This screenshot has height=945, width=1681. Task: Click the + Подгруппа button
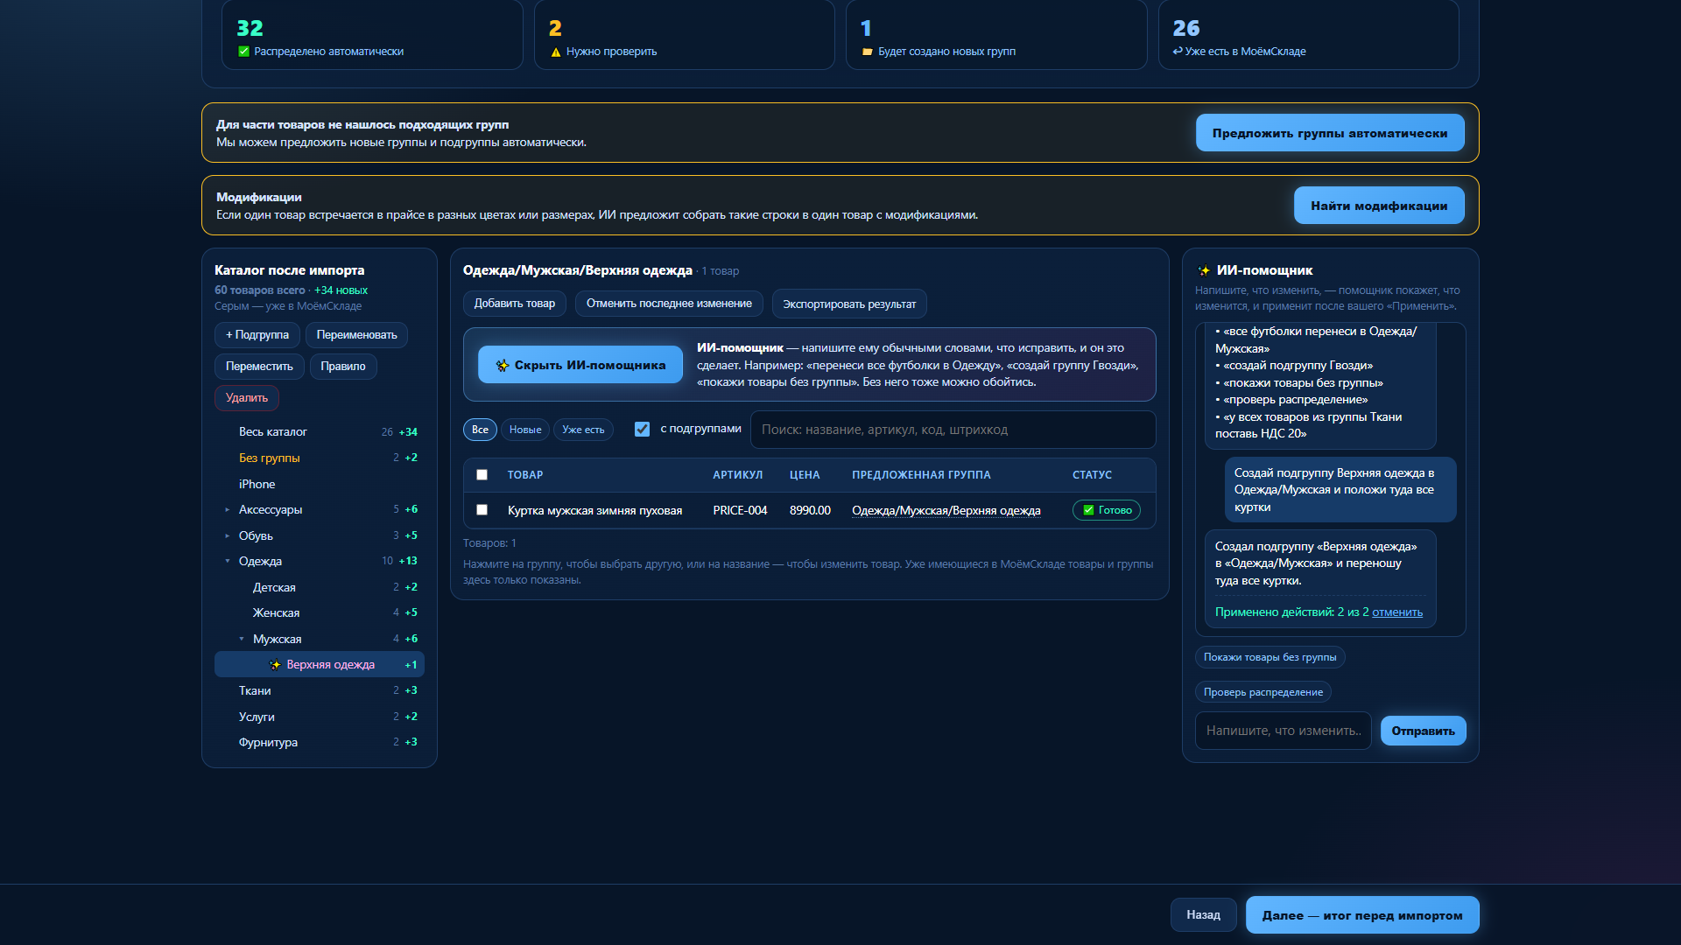(x=257, y=335)
